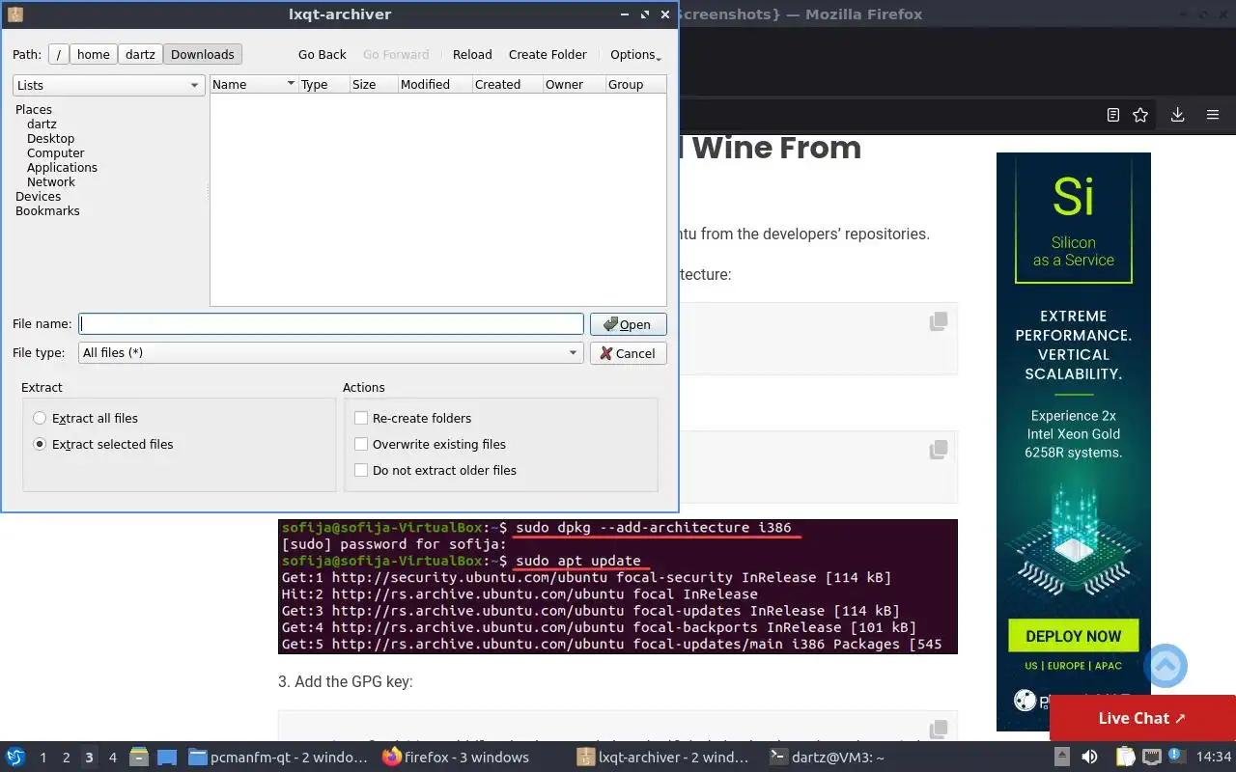Copy the GPG key code block
This screenshot has height=772, width=1236.
click(x=938, y=730)
